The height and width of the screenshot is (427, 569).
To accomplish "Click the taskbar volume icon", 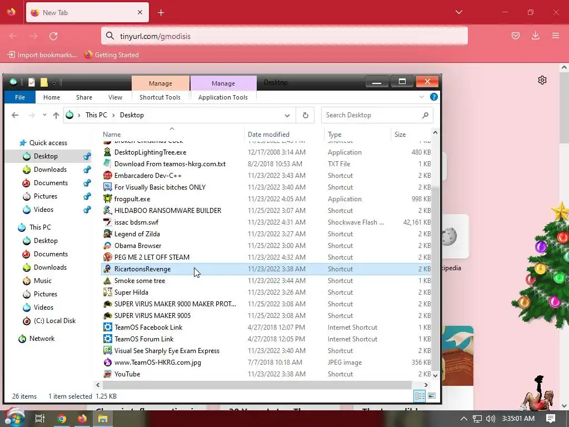I will click(490, 419).
